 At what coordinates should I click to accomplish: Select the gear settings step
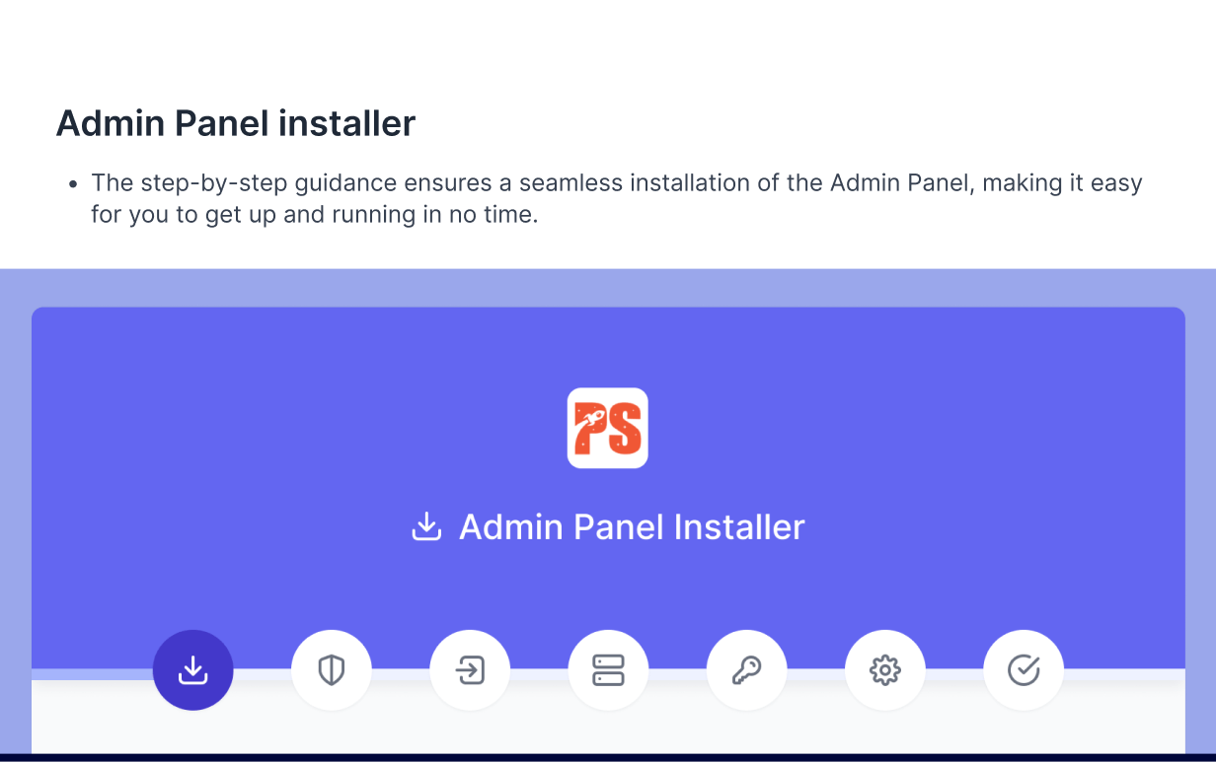point(885,670)
